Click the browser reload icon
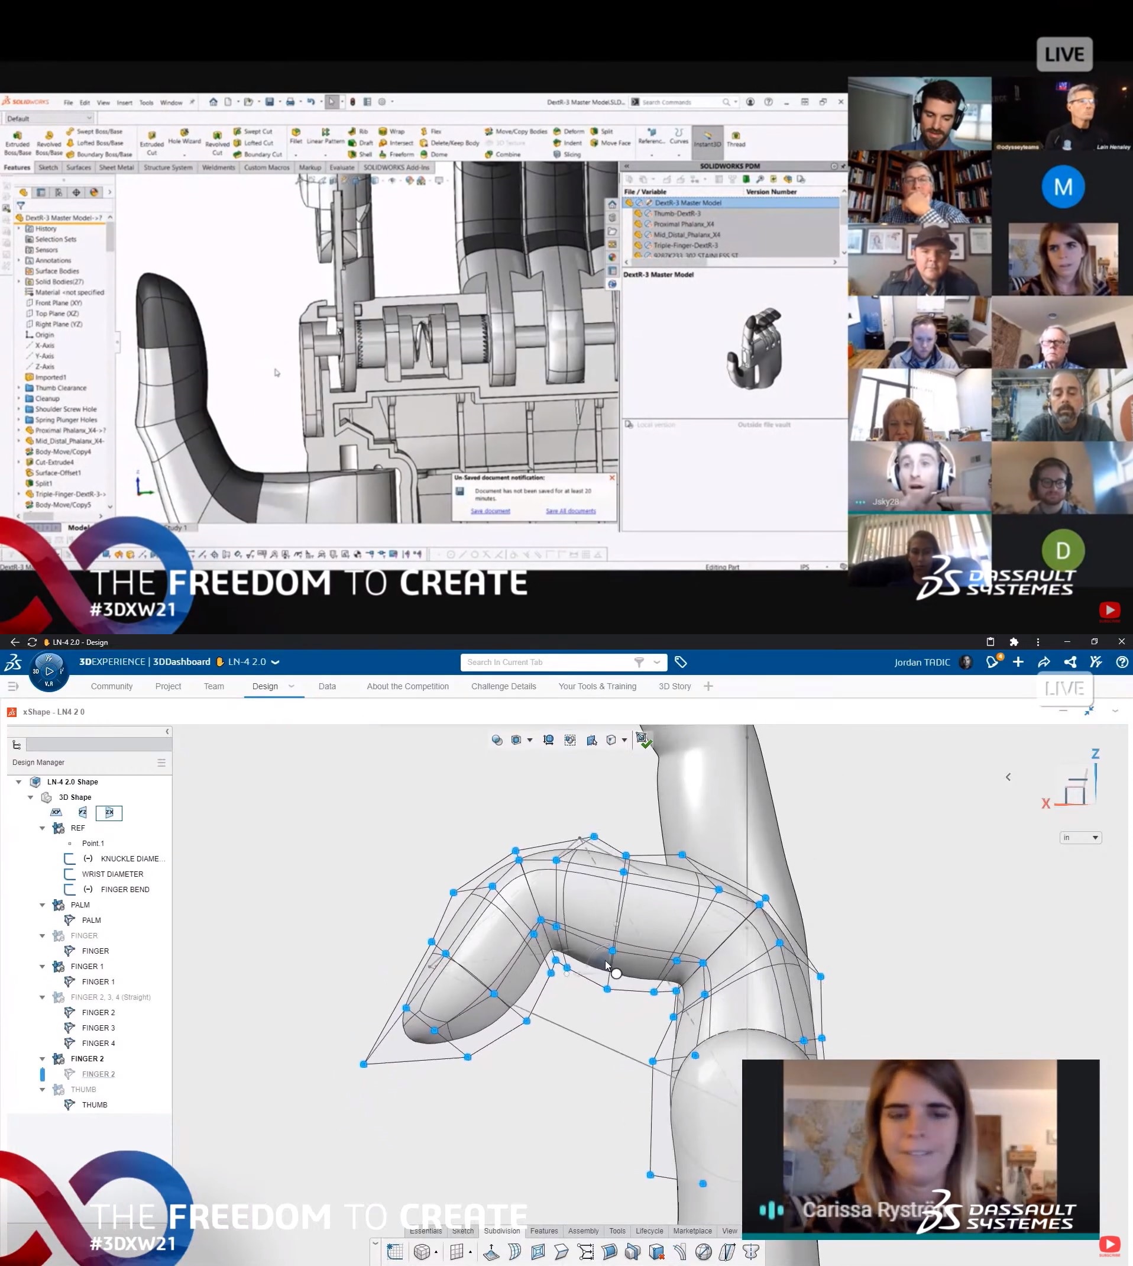 33,642
